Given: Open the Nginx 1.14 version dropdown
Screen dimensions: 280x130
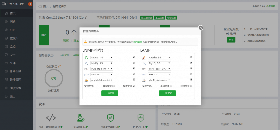Looking at the screenshot, I should [102, 58].
